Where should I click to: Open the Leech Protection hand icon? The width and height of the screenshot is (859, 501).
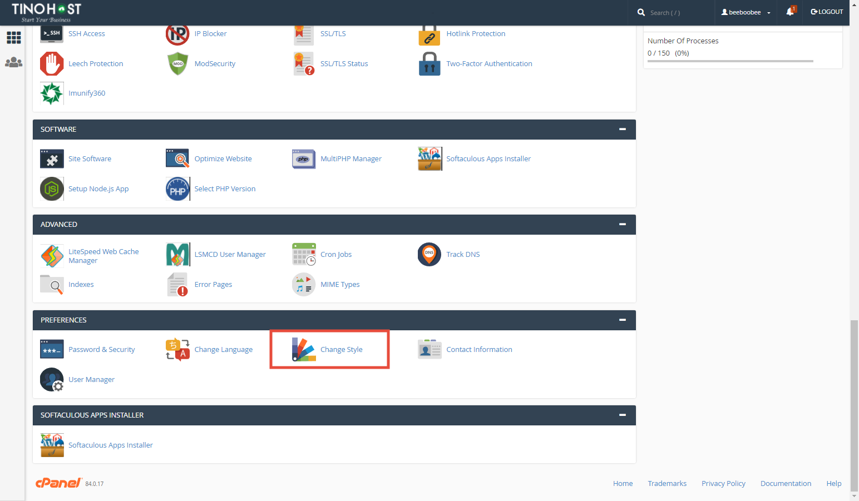[x=52, y=64]
